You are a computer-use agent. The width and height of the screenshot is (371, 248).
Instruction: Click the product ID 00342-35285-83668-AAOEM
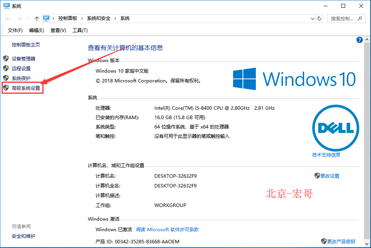(x=147, y=242)
